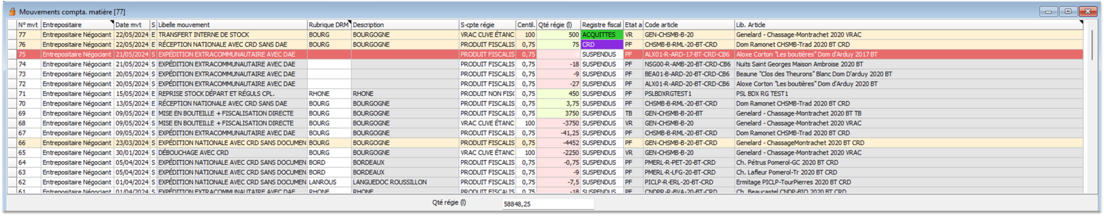Click the Qté régie total field 58848,25
1104x216 pixels.
(548, 204)
